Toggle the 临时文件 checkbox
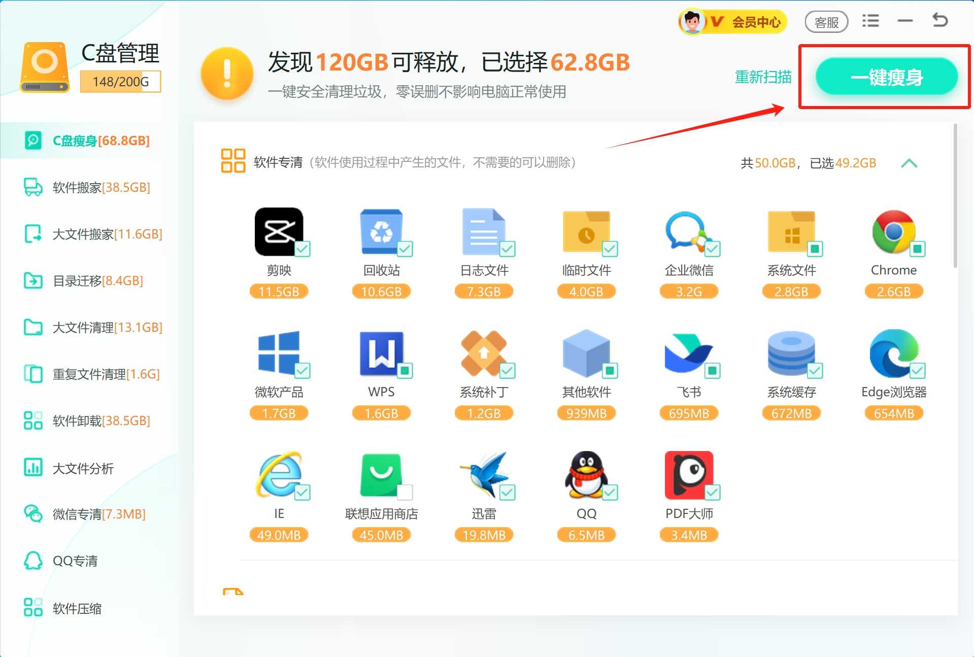974x657 pixels. (610, 249)
